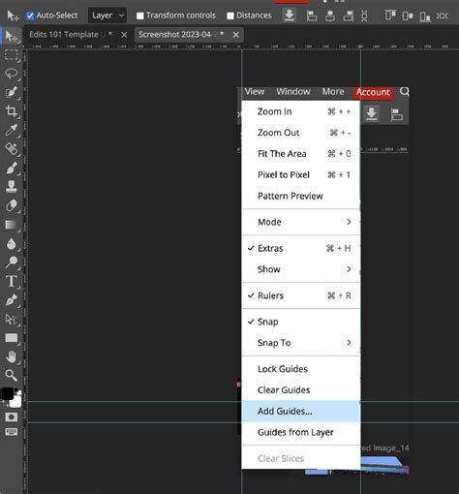This screenshot has width=459, height=494.
Task: Align layers to right edges
Action: point(349,15)
